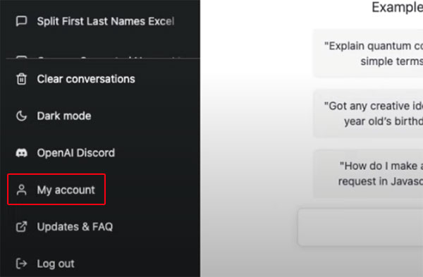The image size is (423, 277).
Task: Focus the message input box
Action: [x=360, y=227]
